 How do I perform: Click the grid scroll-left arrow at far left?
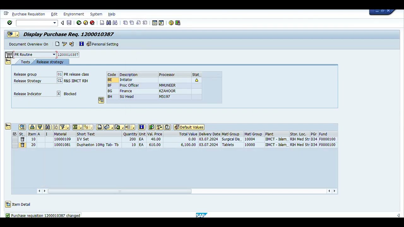pyautogui.click(x=39, y=191)
